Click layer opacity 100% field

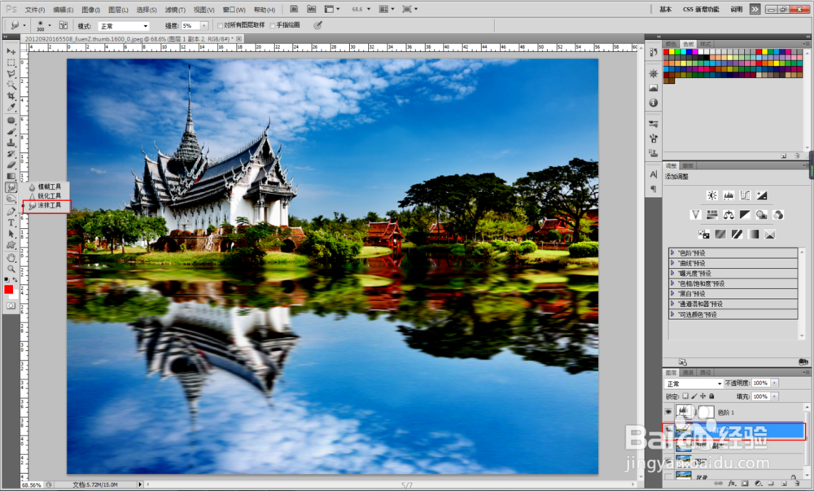pos(760,383)
